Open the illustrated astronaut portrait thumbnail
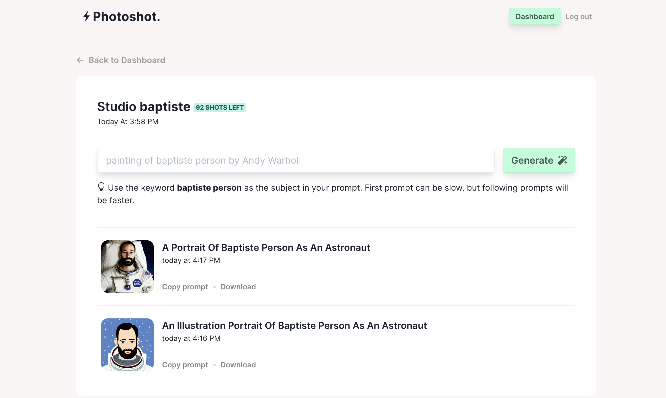Image resolution: width=666 pixels, height=398 pixels. [127, 344]
